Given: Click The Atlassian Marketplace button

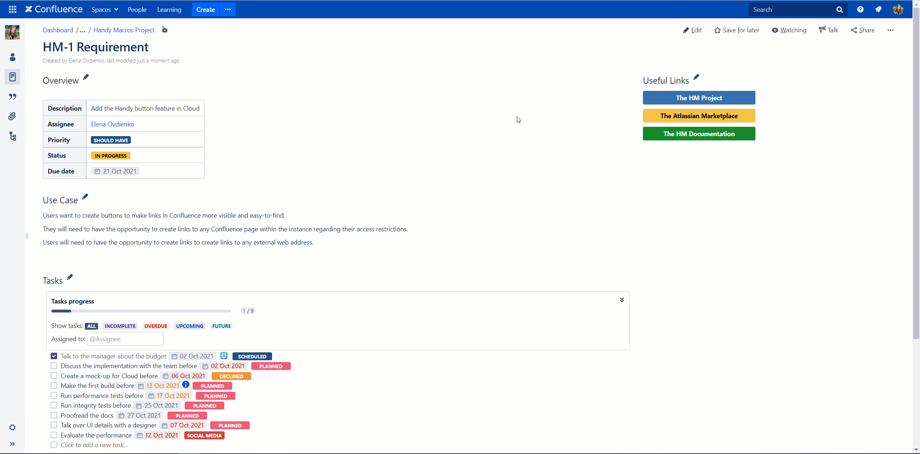Looking at the screenshot, I should [699, 116].
